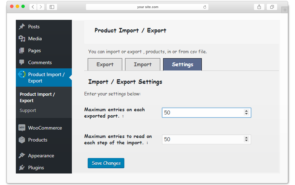
Task: Click the Appearance paintbrush icon
Action: click(22, 156)
